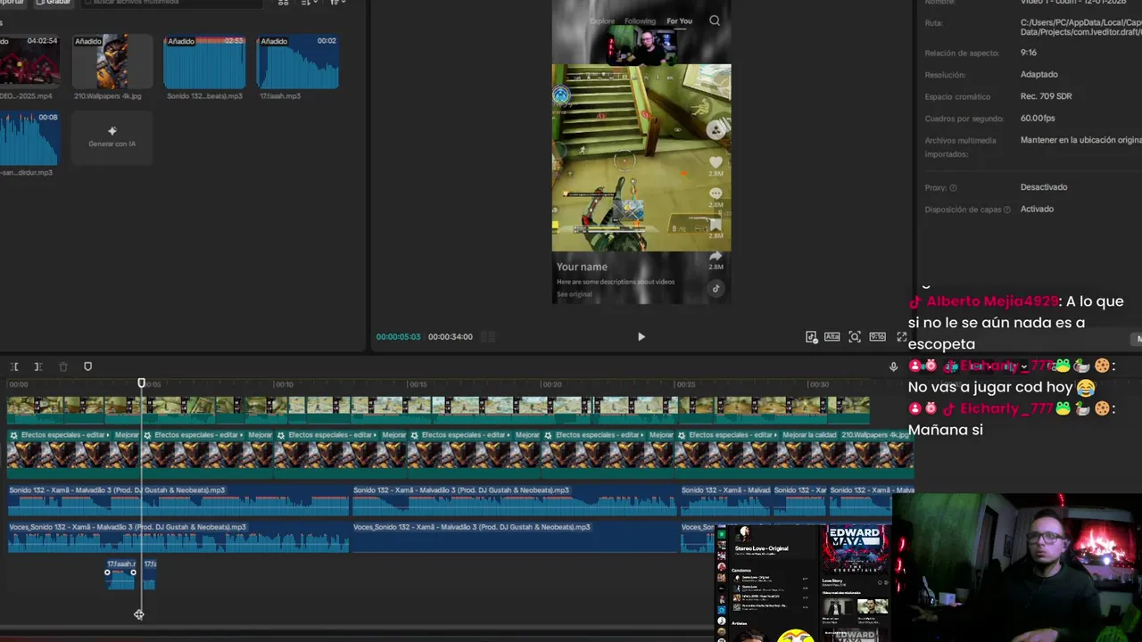The height and width of the screenshot is (642, 1142).
Task: Click the 'Explore' tab in preview
Action: pos(602,21)
